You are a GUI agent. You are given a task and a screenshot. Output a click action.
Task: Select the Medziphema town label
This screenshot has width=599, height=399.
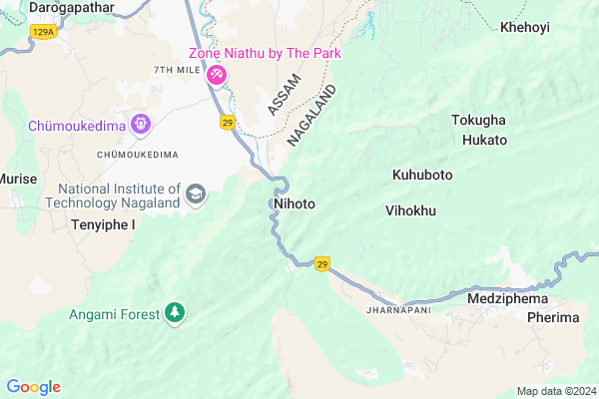(x=508, y=298)
